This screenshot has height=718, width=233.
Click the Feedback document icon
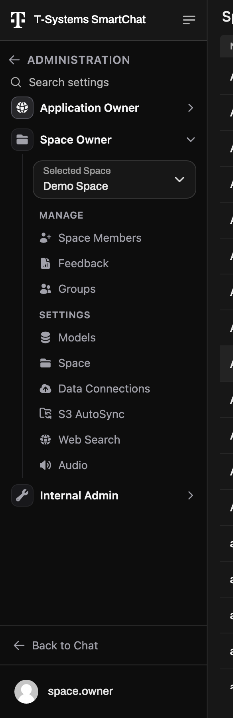coord(45,263)
